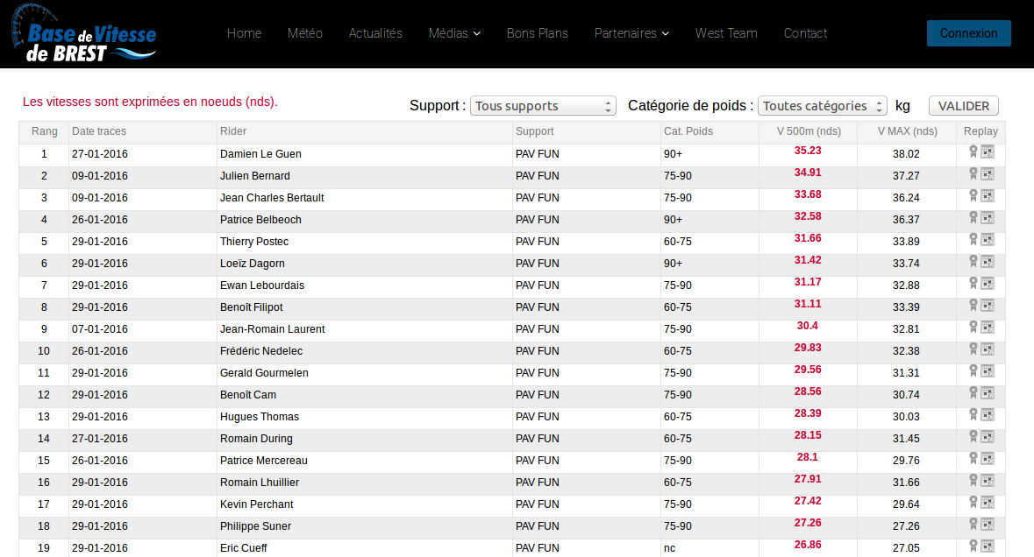This screenshot has height=557, width=1034.
Task: Click the Base de Vitesse de Brest logo
Action: 84,34
